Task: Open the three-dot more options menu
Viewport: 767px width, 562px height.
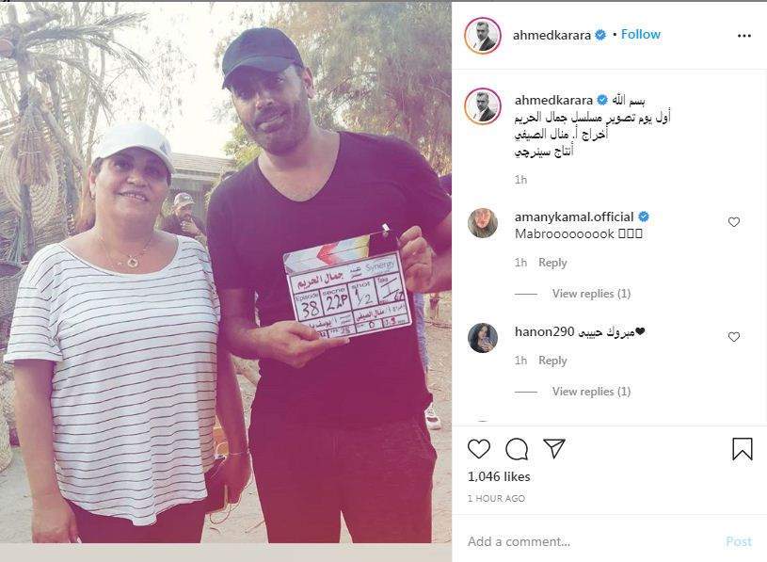Action: point(744,36)
